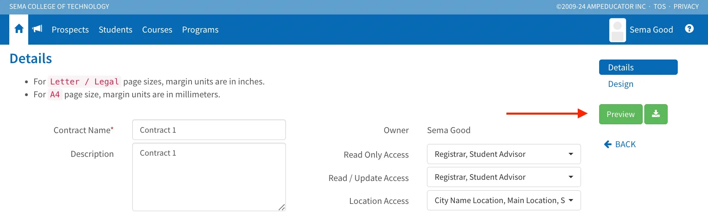Open the Courses menu
The width and height of the screenshot is (708, 222).
pyautogui.click(x=157, y=30)
